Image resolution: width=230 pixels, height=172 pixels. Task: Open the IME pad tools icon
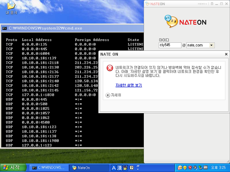(x=125, y=168)
